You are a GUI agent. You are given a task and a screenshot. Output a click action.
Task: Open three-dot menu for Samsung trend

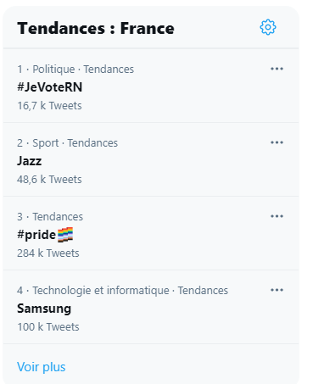pos(277,290)
